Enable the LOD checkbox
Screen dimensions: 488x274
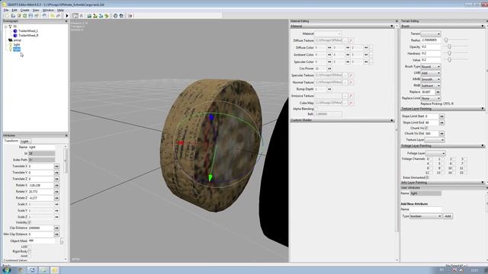[x=30, y=247]
